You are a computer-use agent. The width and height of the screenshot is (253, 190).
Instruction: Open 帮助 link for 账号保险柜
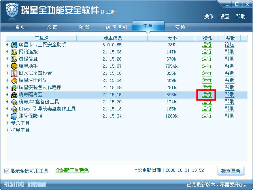pyautogui.click(x=230, y=116)
